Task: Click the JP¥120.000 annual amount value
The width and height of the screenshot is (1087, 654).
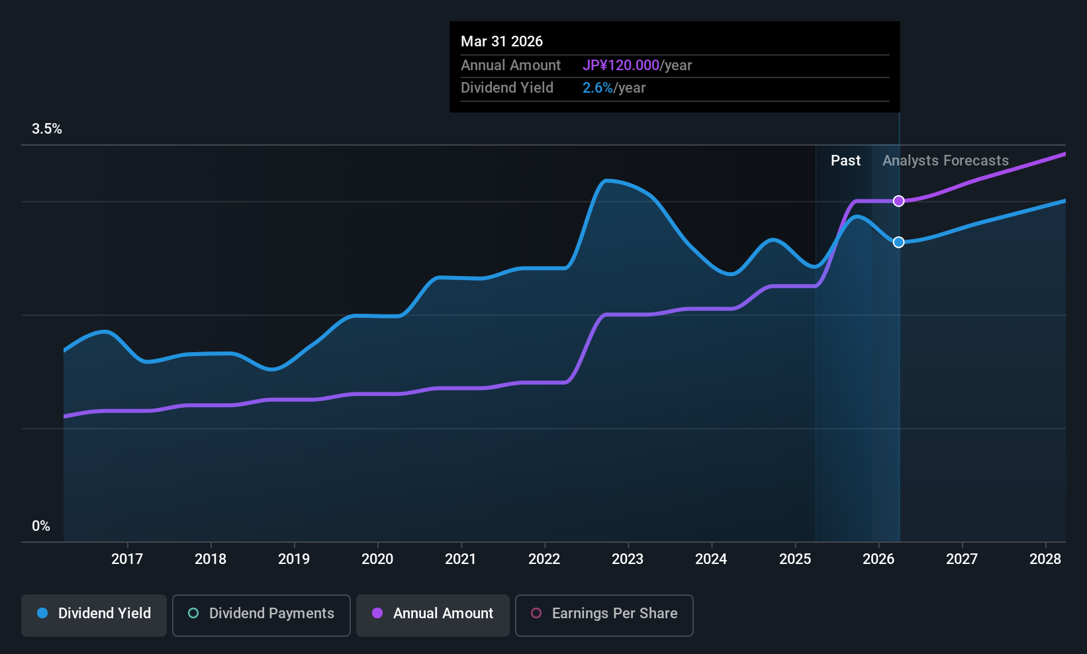Action: point(620,66)
